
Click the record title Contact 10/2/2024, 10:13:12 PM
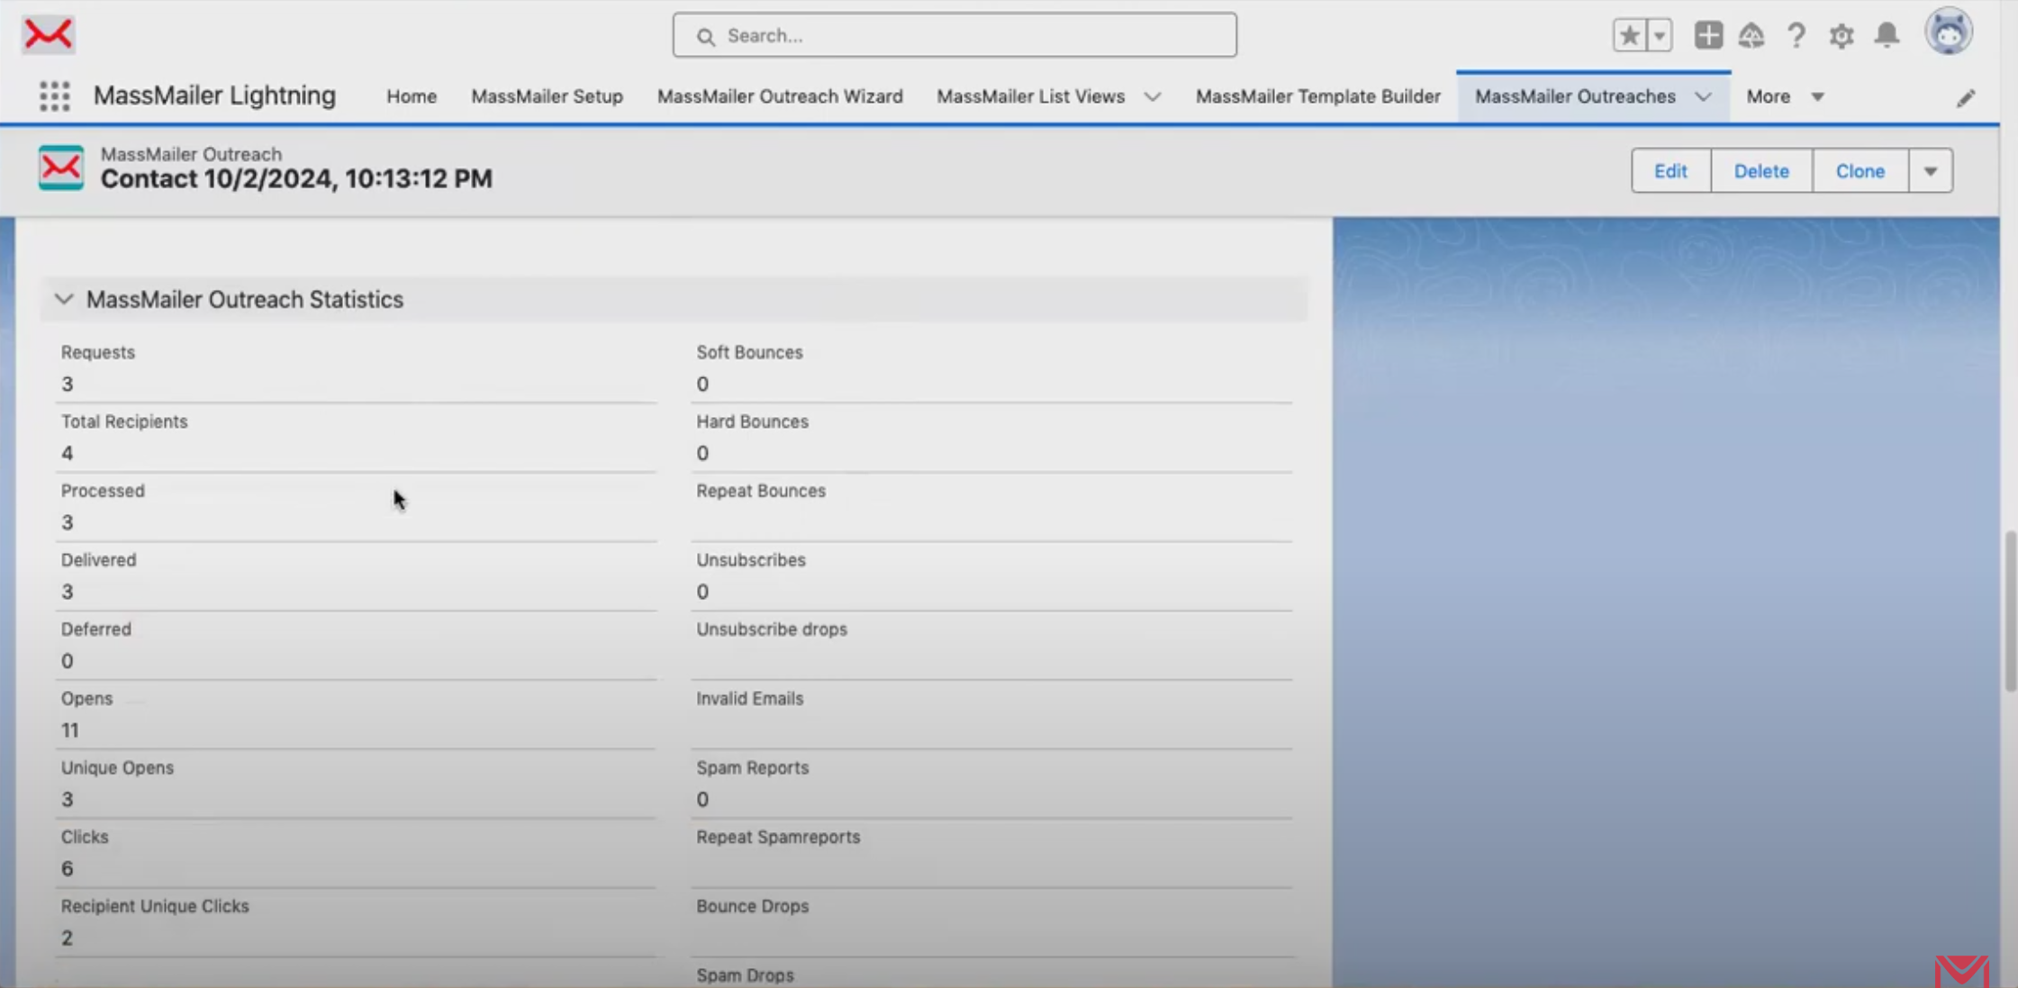296,179
